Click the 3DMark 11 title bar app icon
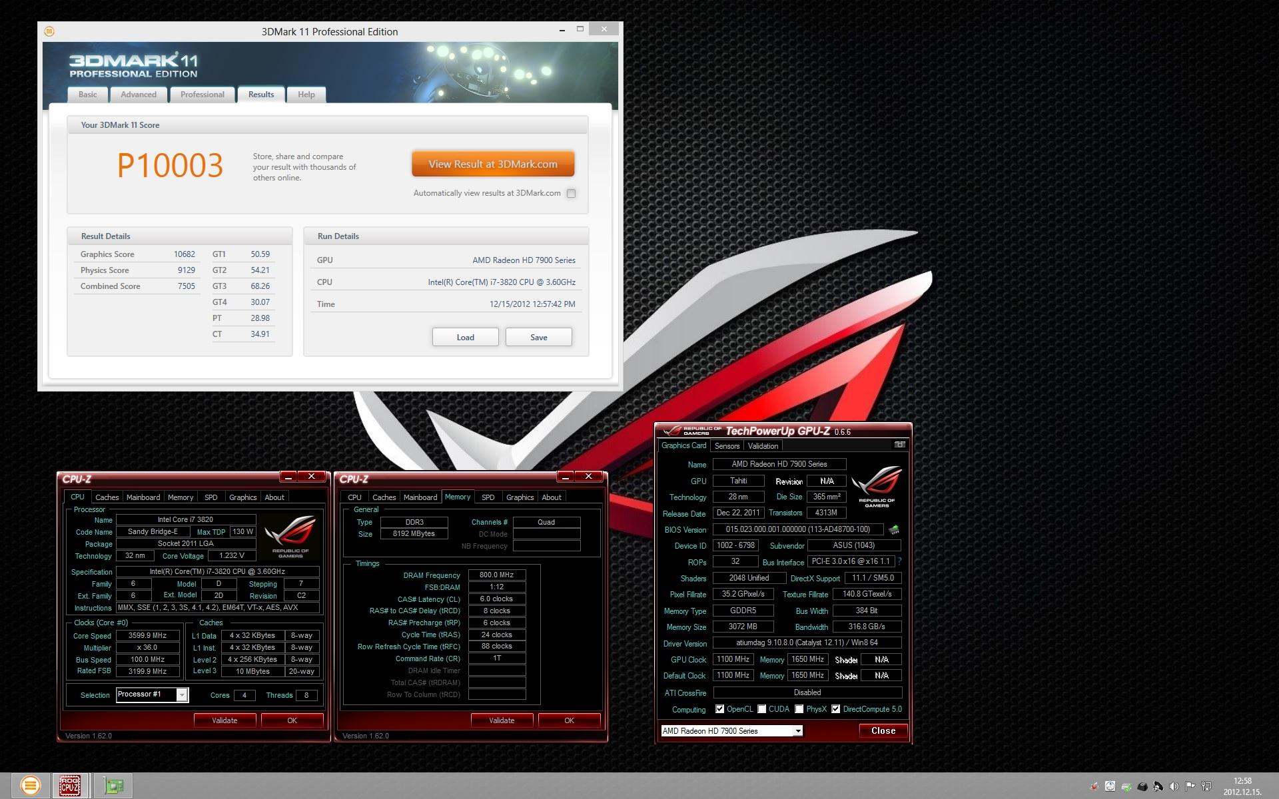1279x799 pixels. [49, 31]
